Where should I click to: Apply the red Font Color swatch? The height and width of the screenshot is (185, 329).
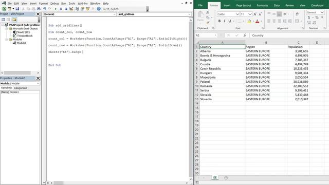(x=258, y=21)
